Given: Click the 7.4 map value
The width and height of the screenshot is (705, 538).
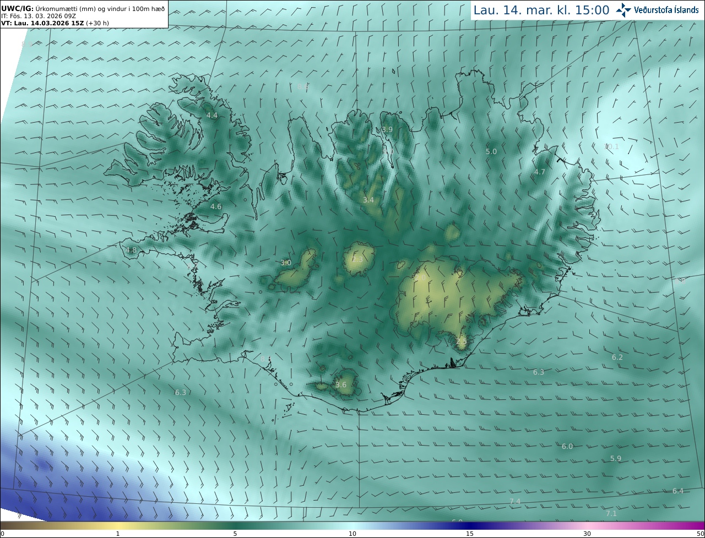Looking at the screenshot, I should pos(515,501).
